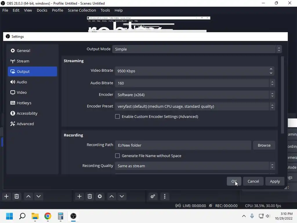297x223 pixels.
Task: Select the Output settings section
Action: click(32, 71)
